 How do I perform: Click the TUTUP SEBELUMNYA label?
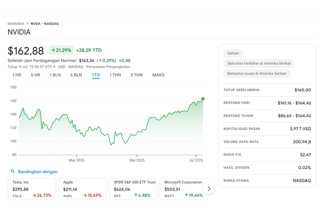241,90
